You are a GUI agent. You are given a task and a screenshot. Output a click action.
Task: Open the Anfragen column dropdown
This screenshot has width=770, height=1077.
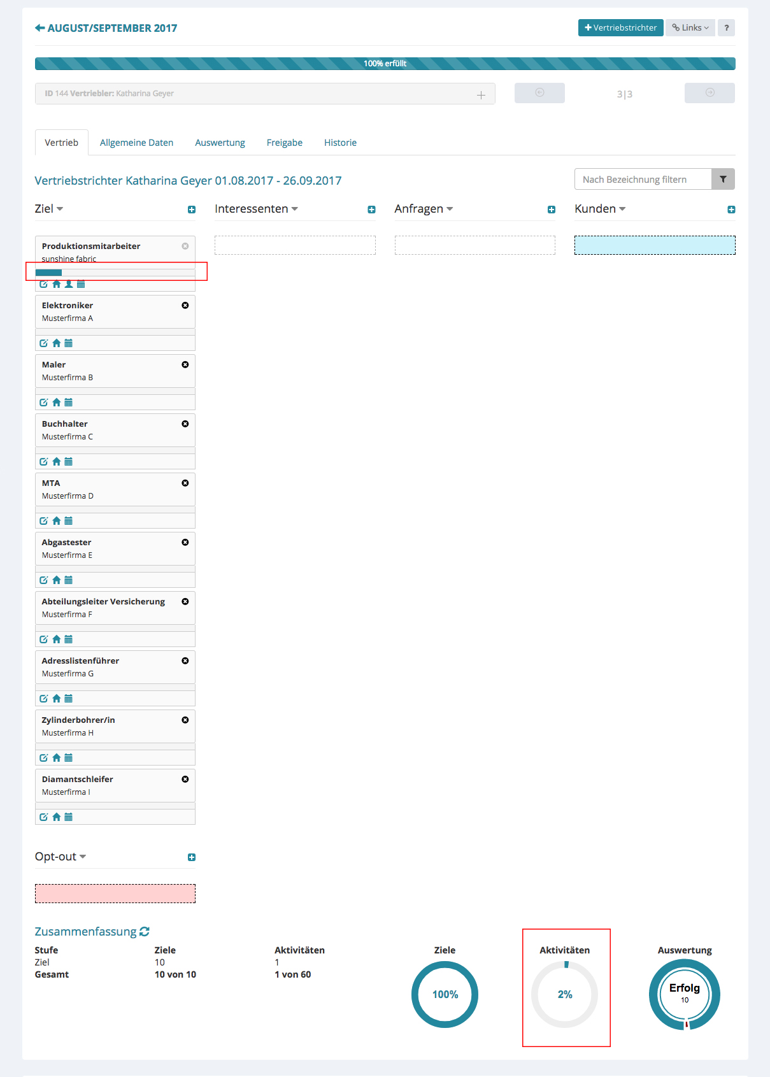click(450, 209)
